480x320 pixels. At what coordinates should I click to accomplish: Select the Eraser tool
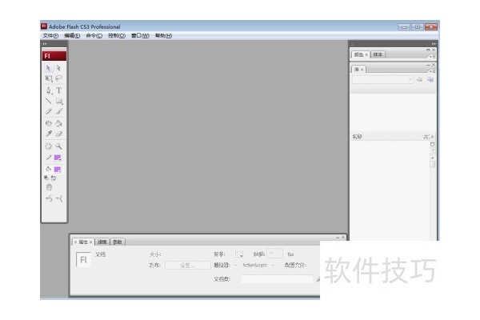coord(58,134)
